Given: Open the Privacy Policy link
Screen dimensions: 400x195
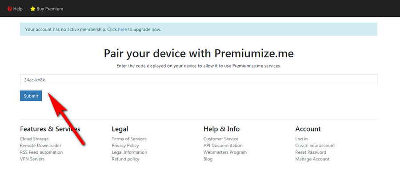Looking at the screenshot, I should [125, 145].
